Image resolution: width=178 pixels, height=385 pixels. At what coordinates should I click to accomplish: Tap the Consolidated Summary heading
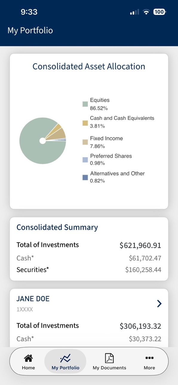tap(57, 227)
